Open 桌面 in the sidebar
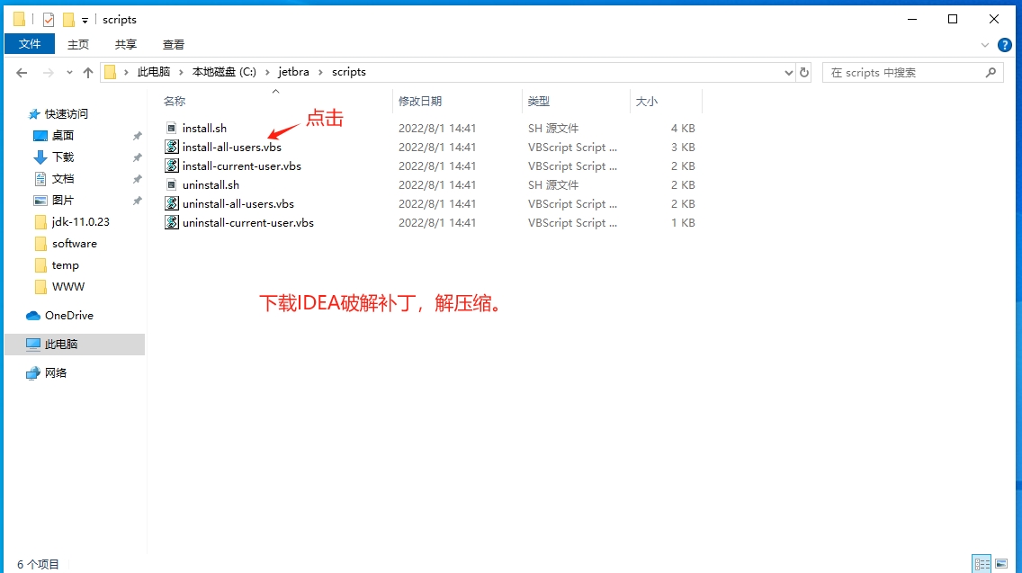This screenshot has width=1022, height=573. pyautogui.click(x=63, y=136)
